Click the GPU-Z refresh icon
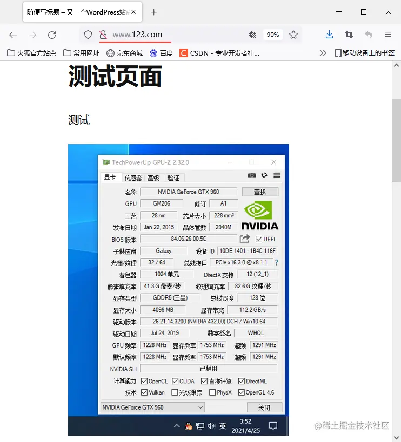Screen dimensions: 401x442 [264, 175]
